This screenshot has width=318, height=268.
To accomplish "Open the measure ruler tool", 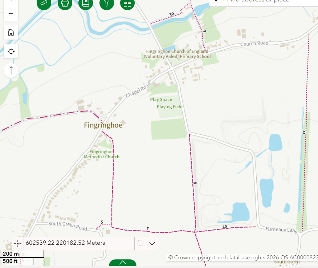I will point(44,3).
